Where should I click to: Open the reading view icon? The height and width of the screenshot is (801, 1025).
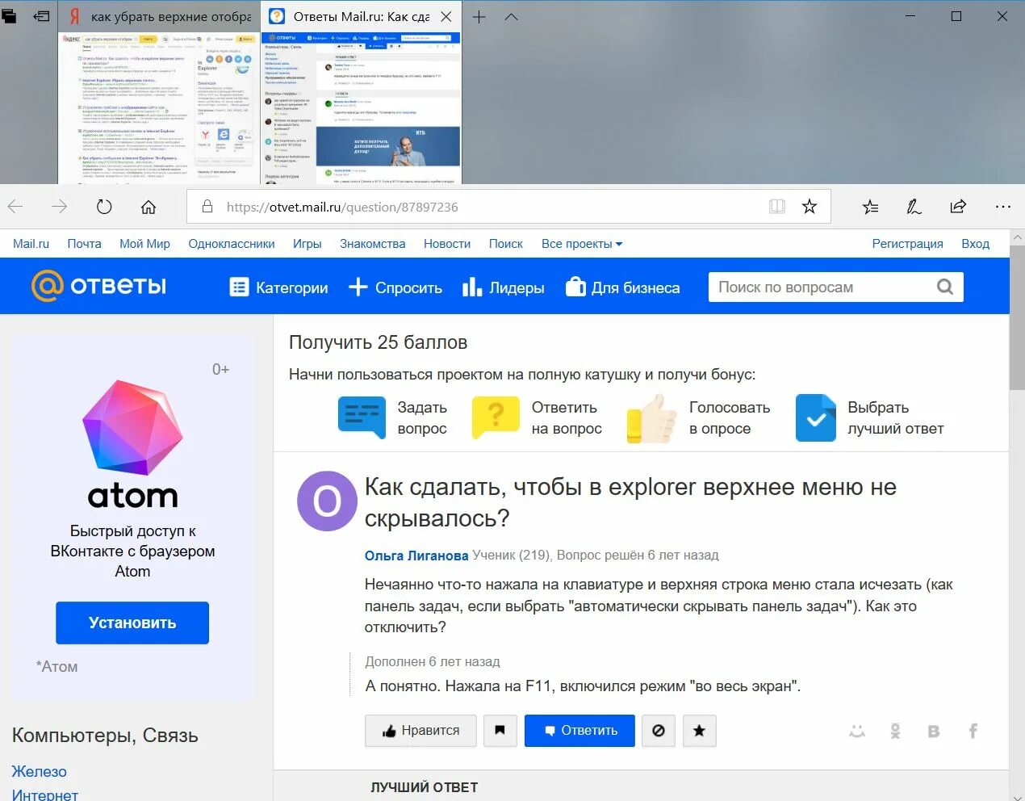pos(777,207)
